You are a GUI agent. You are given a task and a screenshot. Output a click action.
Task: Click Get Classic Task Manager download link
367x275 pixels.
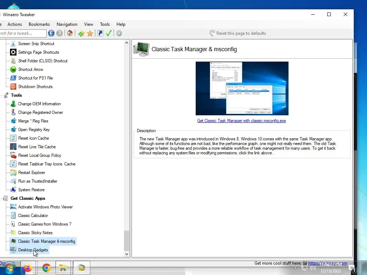point(242,121)
